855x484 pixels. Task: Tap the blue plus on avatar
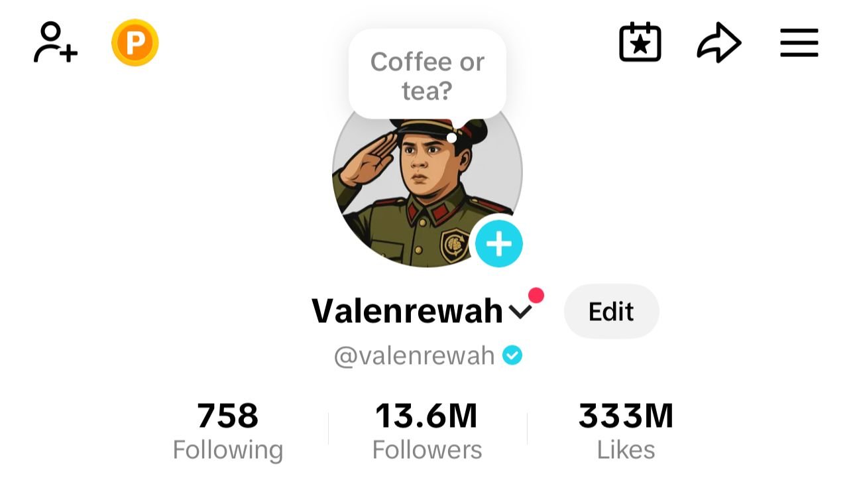click(499, 244)
